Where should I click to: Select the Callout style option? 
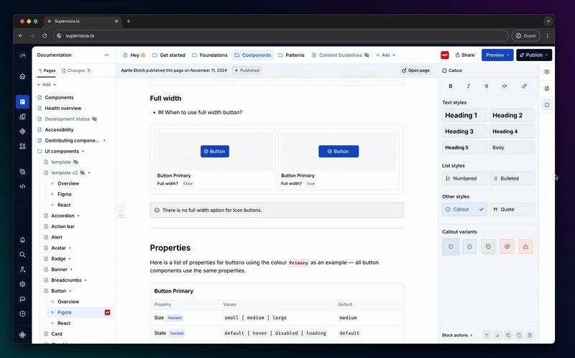click(x=464, y=209)
